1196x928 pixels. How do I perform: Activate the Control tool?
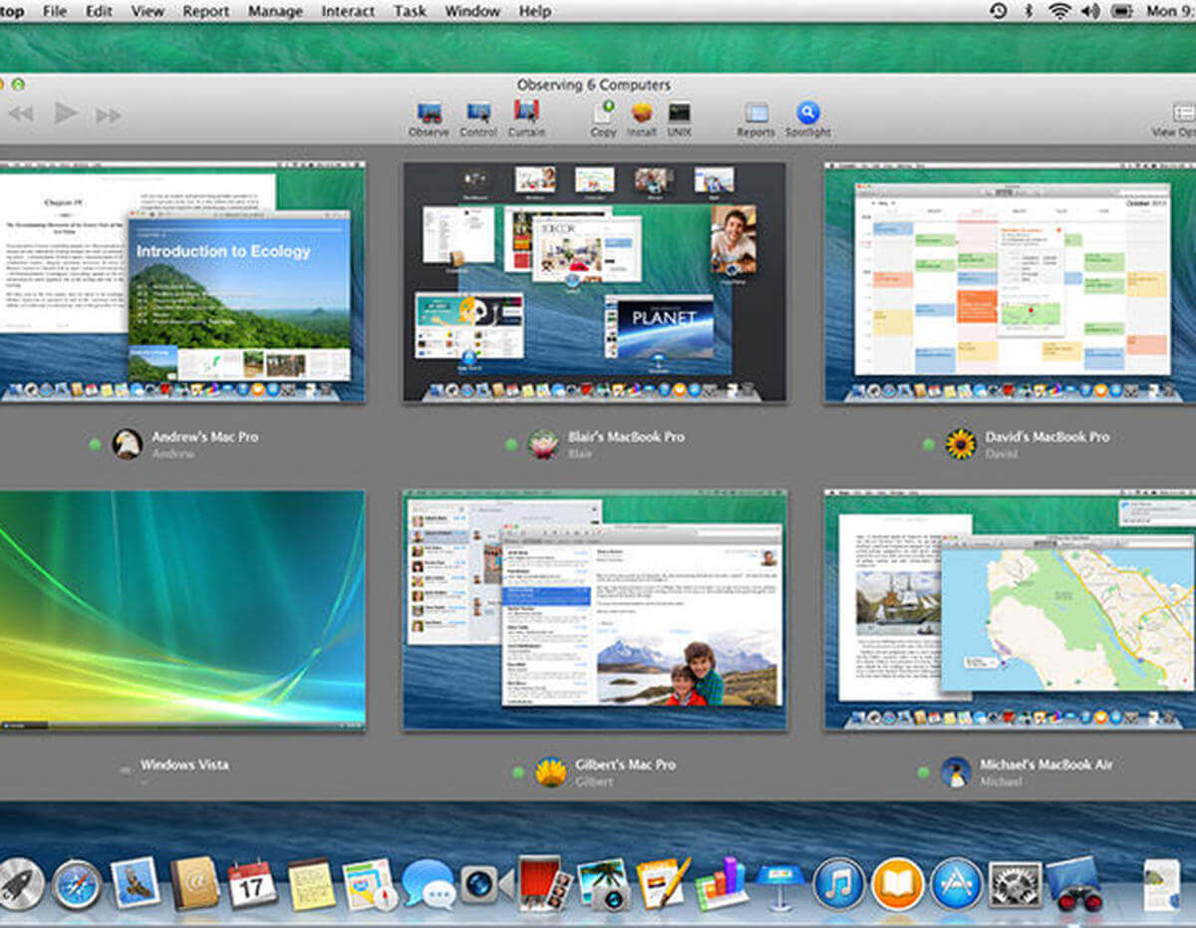(478, 113)
